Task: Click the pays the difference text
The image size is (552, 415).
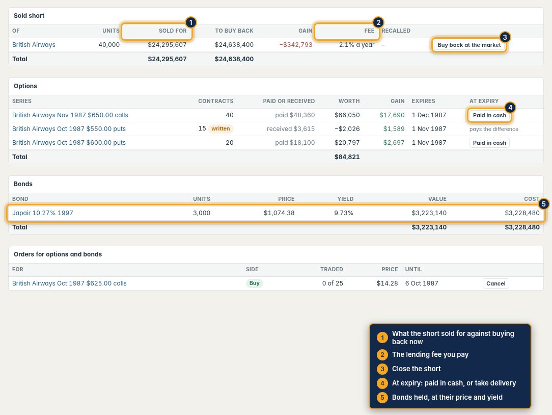Action: tap(493, 129)
